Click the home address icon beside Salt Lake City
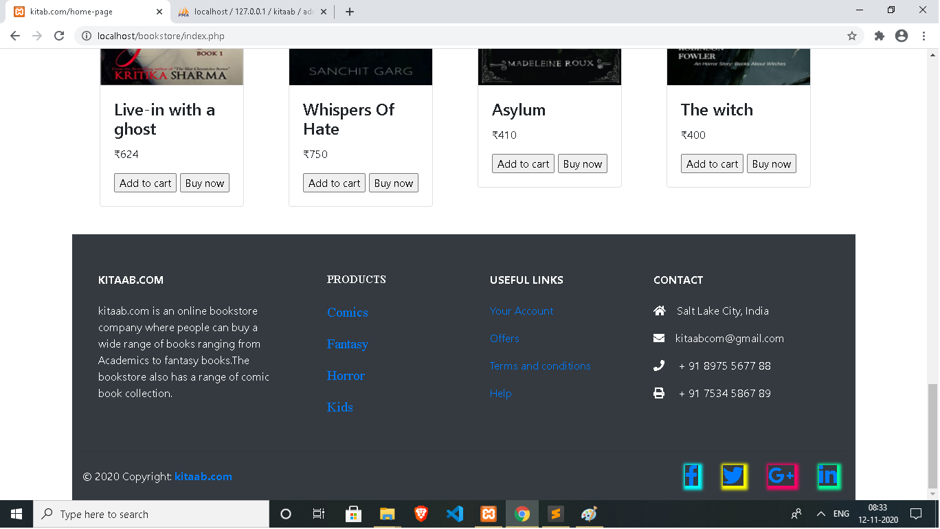This screenshot has height=529, width=940. [660, 311]
